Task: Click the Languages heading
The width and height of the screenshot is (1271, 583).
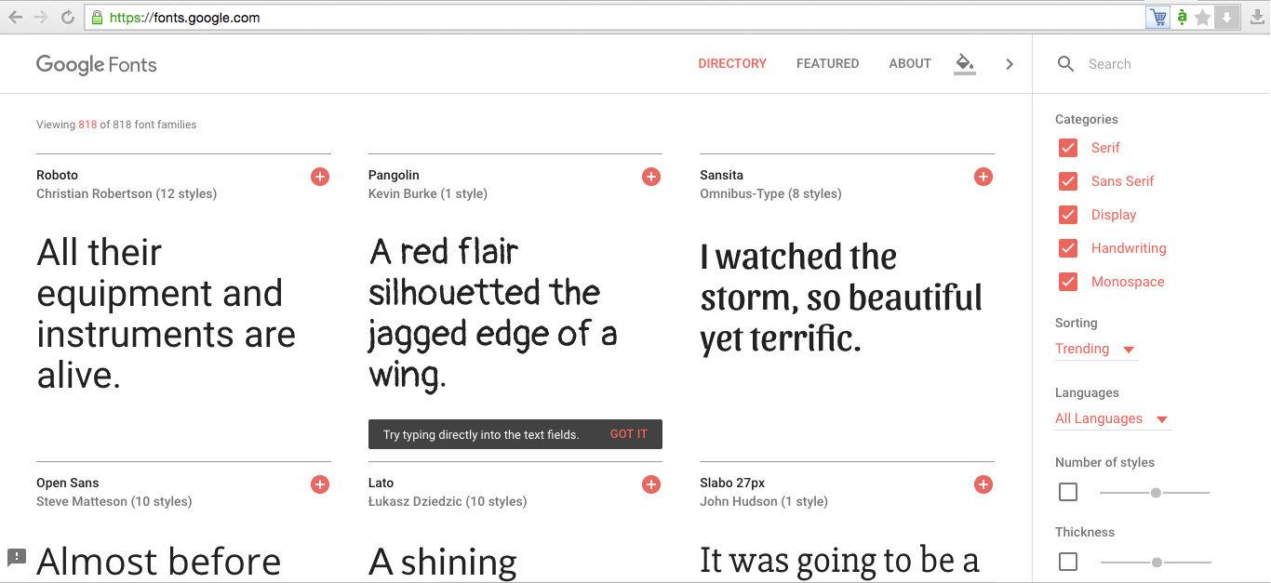Action: pyautogui.click(x=1087, y=392)
